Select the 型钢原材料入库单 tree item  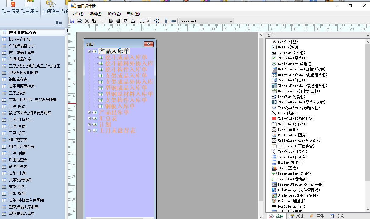[x=129, y=94]
